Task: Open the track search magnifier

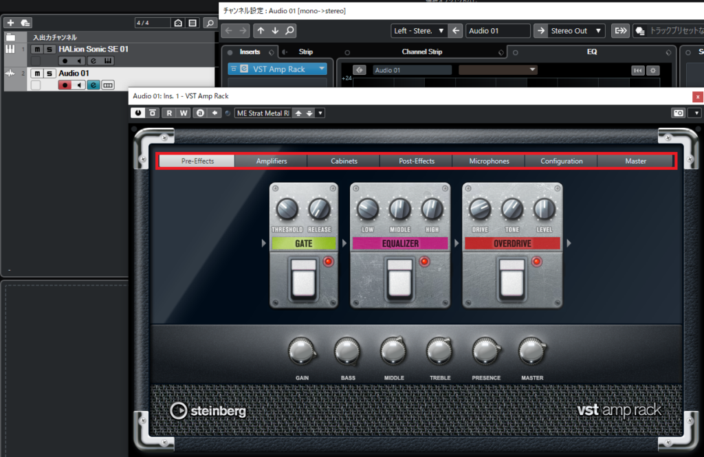Action: click(210, 23)
